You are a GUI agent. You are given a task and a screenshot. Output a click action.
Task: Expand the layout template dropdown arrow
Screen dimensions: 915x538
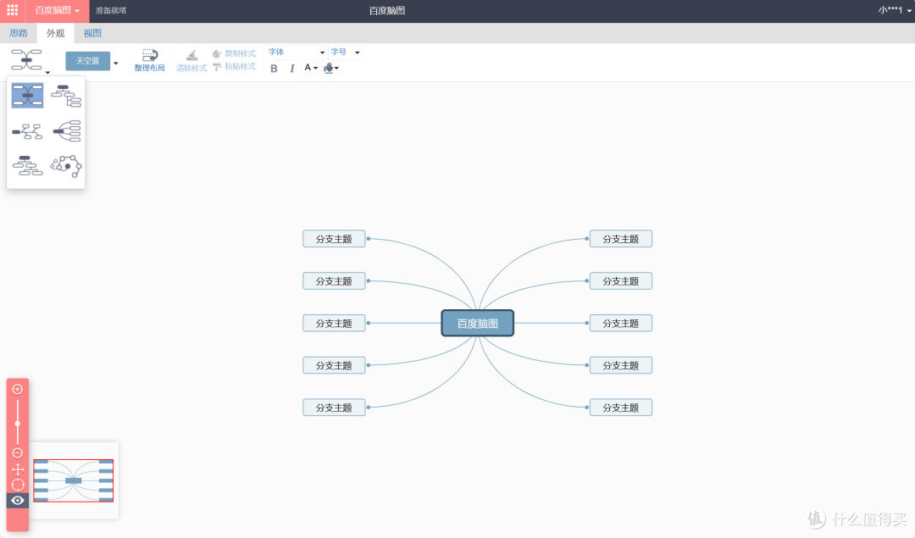tap(47, 72)
